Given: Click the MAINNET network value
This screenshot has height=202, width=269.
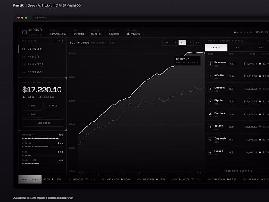Looking at the screenshot, I should click(x=114, y=34).
